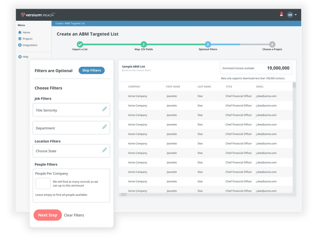Click the Beta download limit note
Screen dimensions: 317x241
pos(253,78)
